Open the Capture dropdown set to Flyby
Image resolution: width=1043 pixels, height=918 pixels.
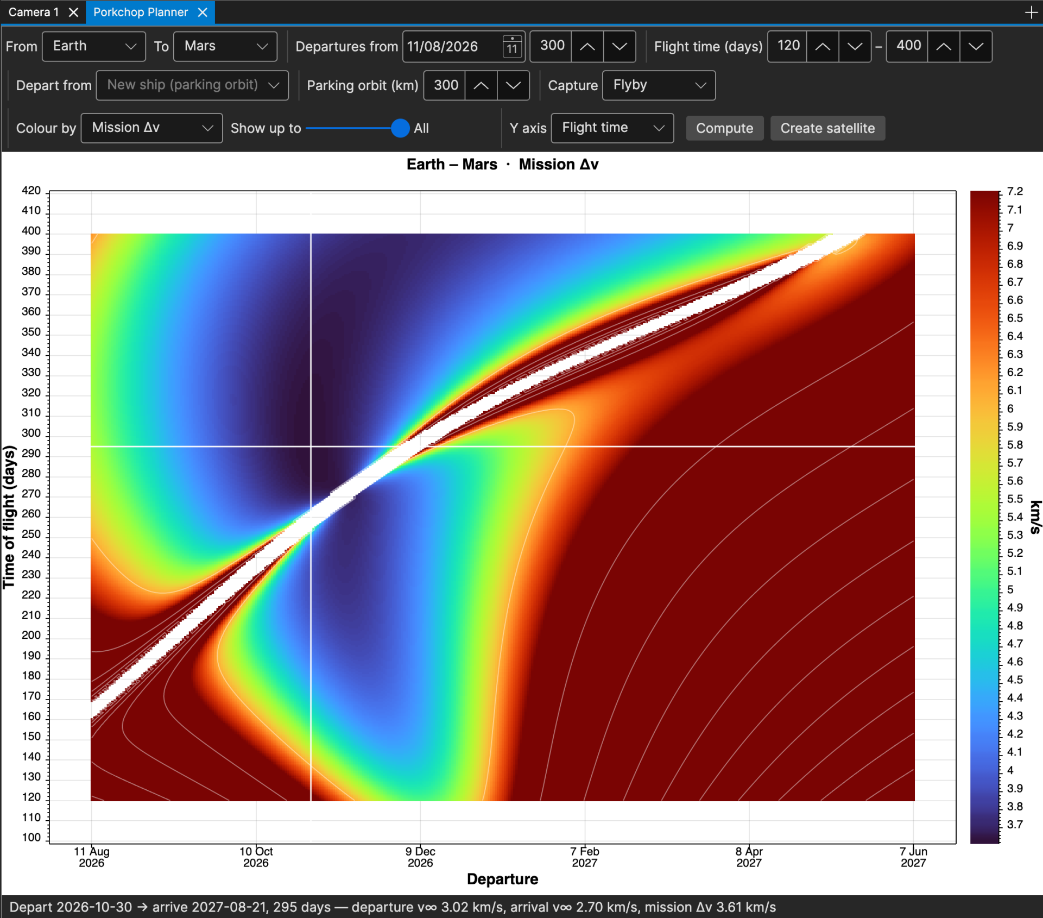click(x=659, y=85)
